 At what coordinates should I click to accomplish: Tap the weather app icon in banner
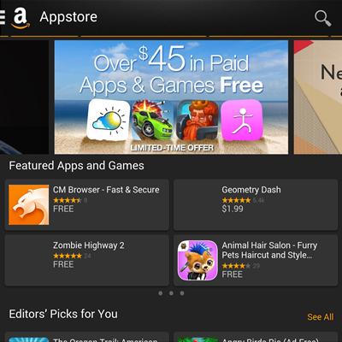tap(109, 120)
